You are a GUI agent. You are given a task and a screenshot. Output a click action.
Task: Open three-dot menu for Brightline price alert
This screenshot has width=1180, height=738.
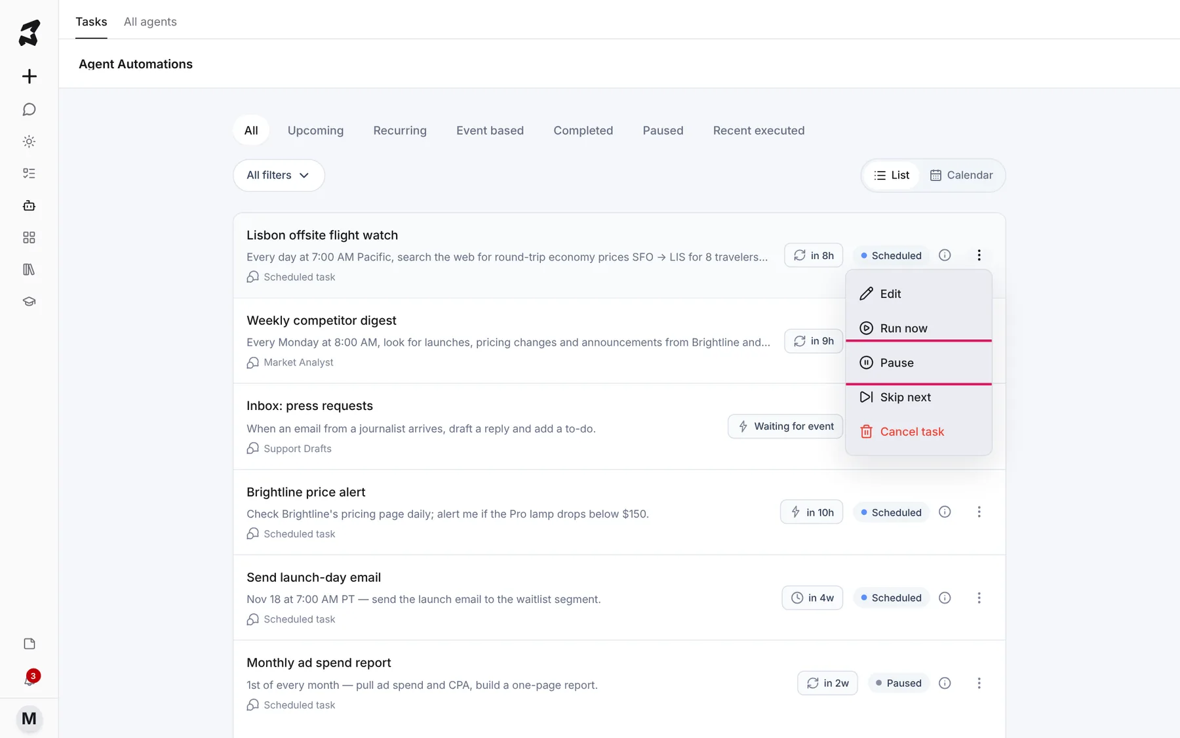coord(979,512)
